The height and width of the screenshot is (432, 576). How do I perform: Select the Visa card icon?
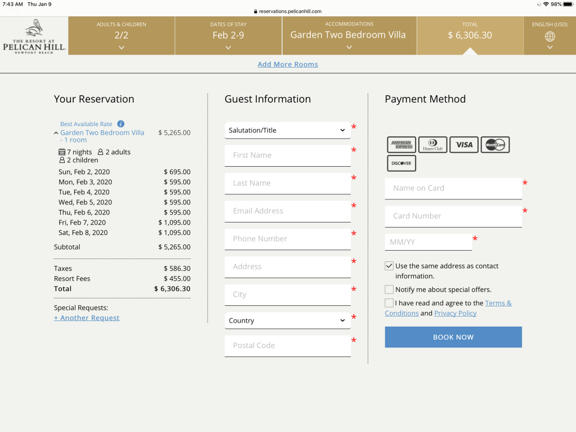(x=464, y=145)
